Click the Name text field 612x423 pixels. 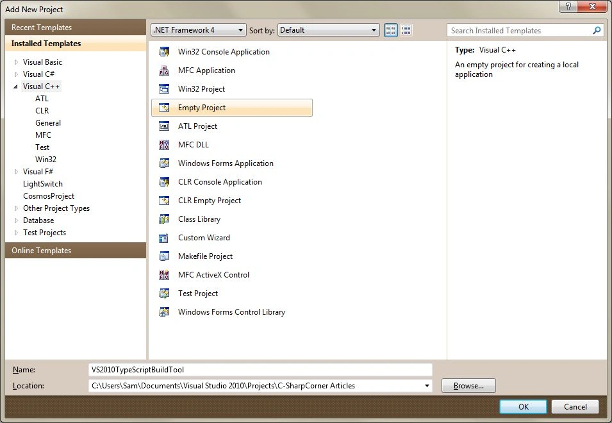(260, 370)
